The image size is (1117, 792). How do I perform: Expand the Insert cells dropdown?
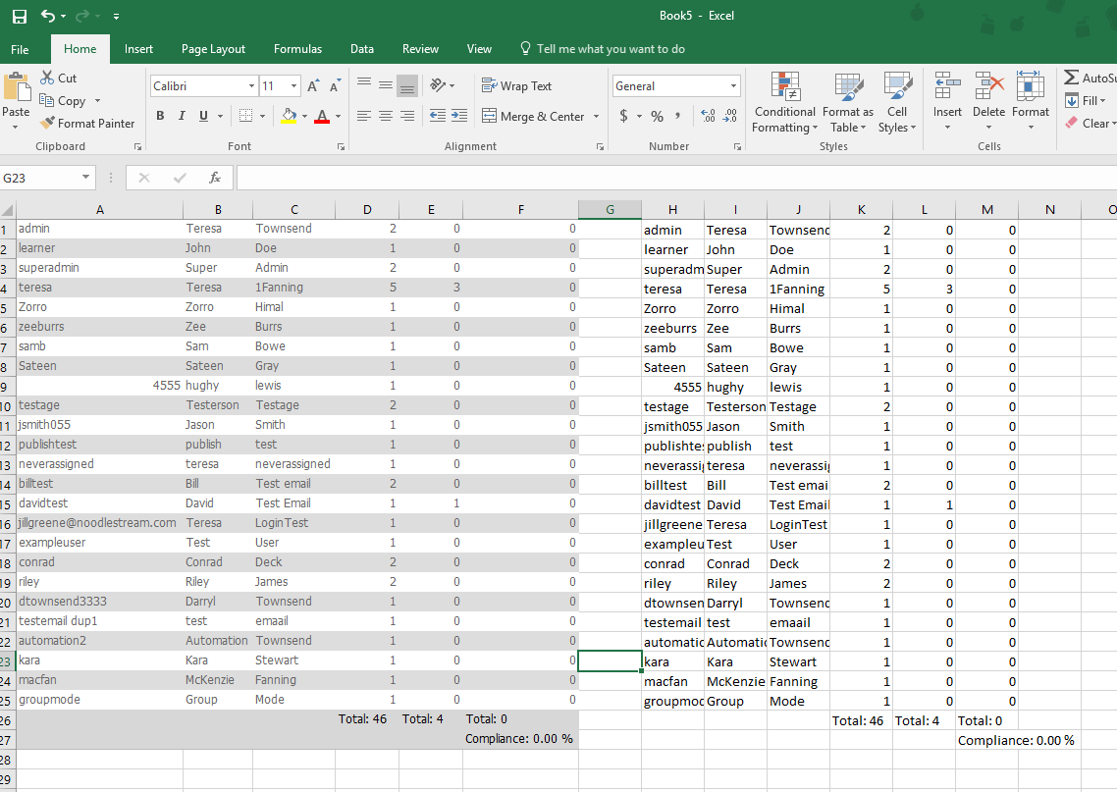click(x=947, y=128)
